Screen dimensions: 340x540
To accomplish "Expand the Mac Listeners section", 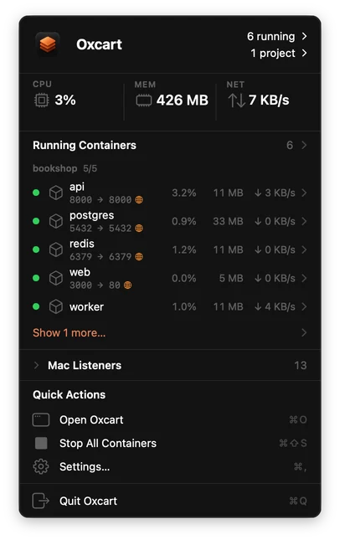I will 36,365.
